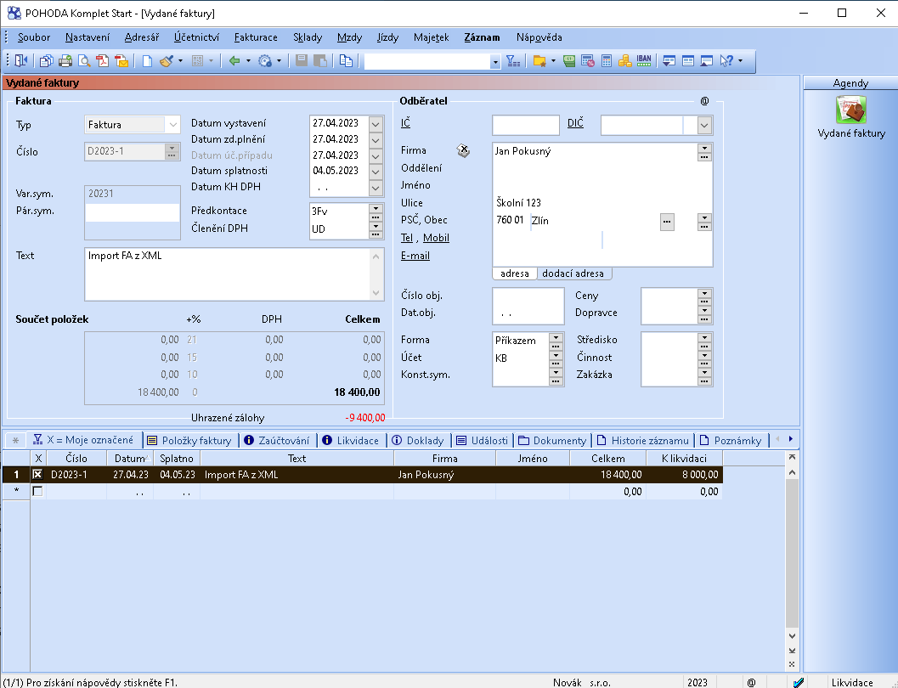898x688 pixels.
Task: Export to PDF toolbar icon
Action: [x=103, y=60]
